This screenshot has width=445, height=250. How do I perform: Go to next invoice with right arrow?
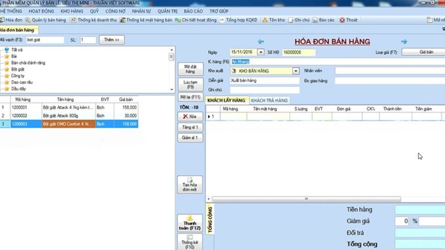pos(404,42)
